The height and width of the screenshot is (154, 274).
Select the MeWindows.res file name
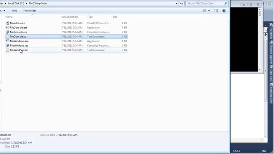tap(19, 45)
